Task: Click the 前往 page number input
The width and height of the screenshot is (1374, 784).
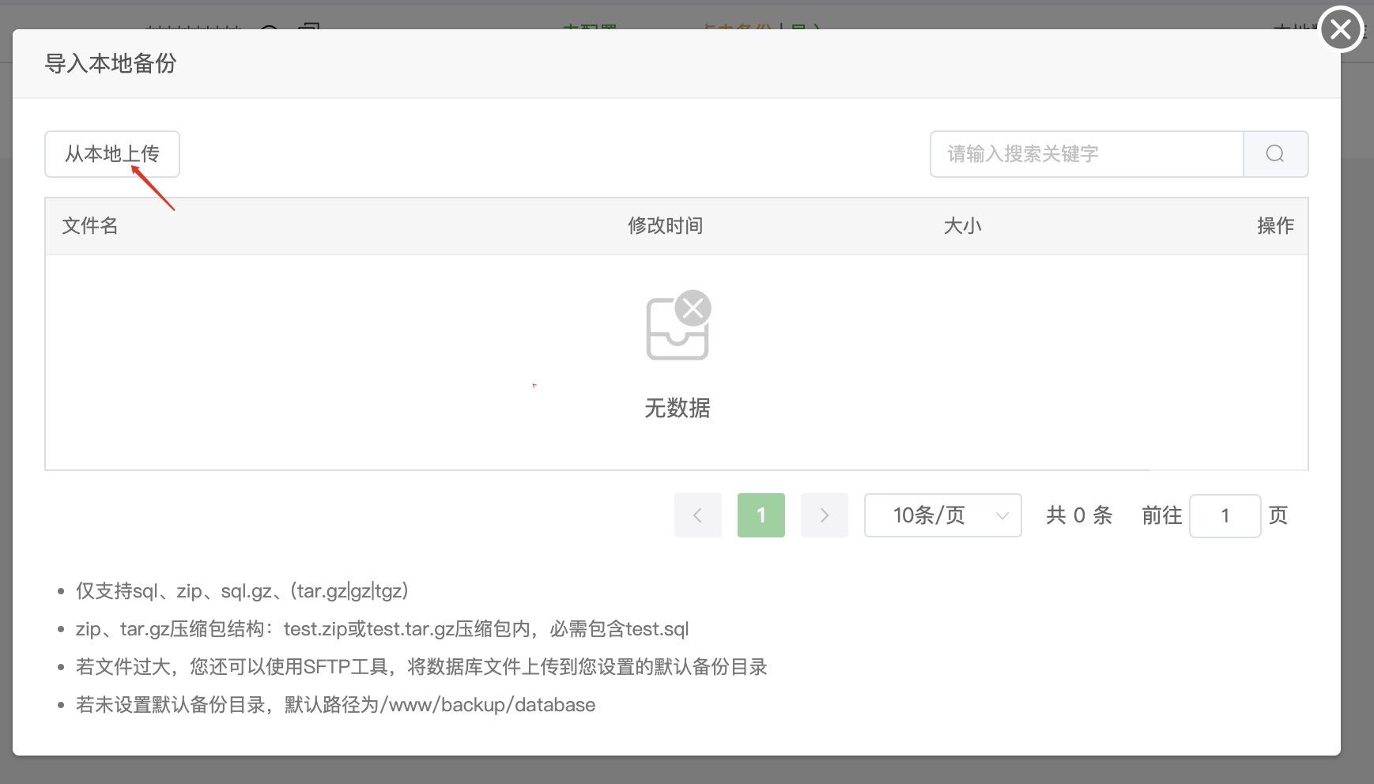Action: tap(1225, 516)
